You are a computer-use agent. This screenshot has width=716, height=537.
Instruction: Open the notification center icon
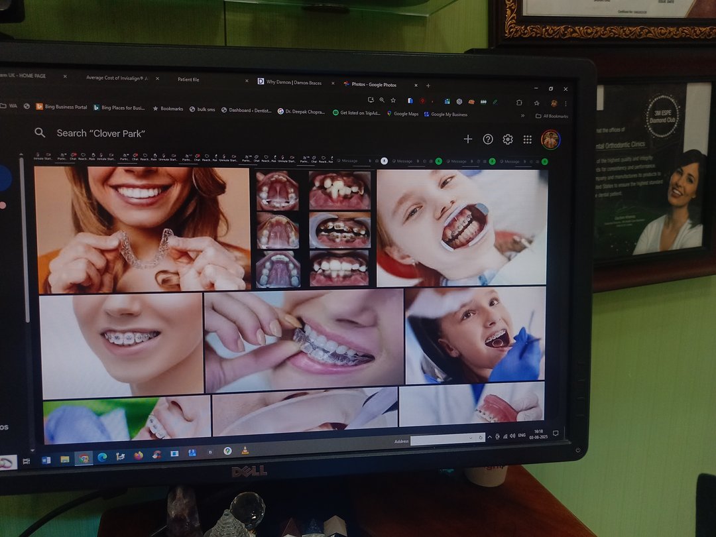[556, 434]
